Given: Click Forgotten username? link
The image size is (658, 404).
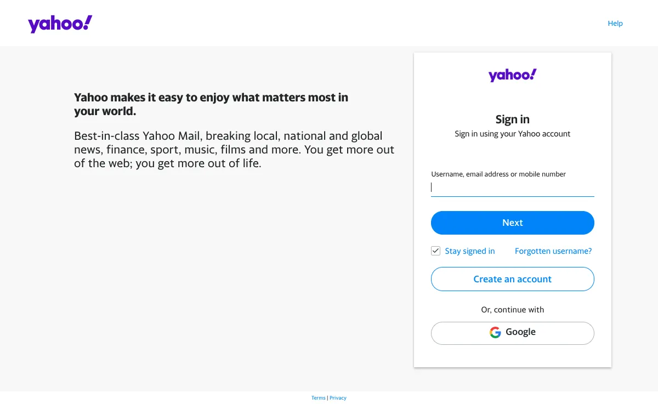Looking at the screenshot, I should [x=553, y=251].
